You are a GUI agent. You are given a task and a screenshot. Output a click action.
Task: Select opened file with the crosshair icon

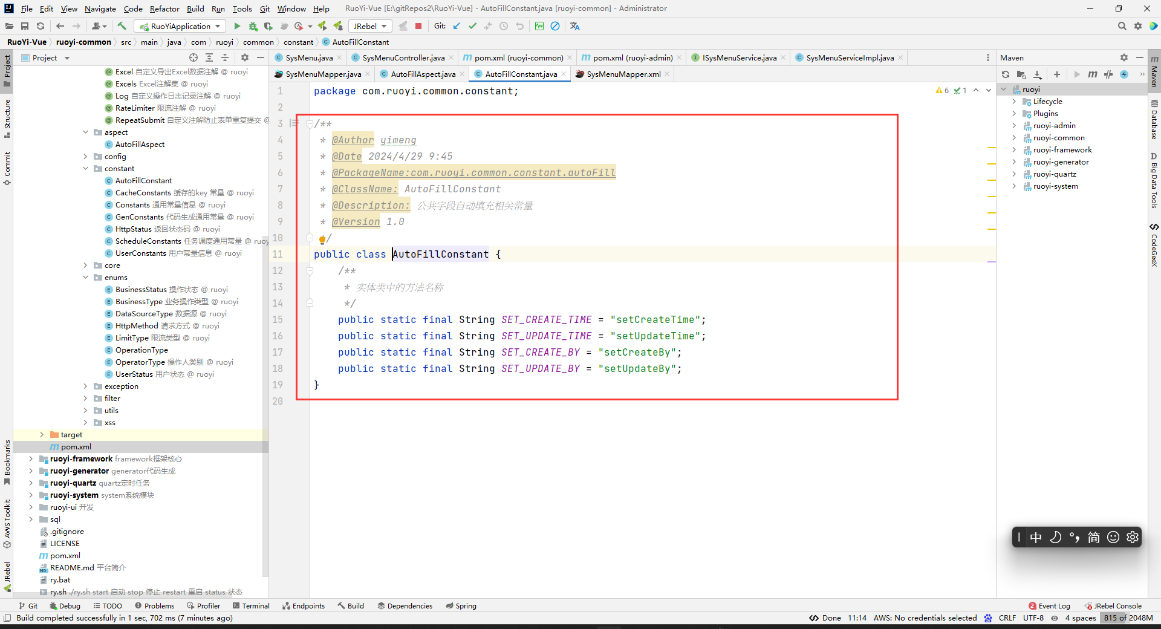point(193,57)
